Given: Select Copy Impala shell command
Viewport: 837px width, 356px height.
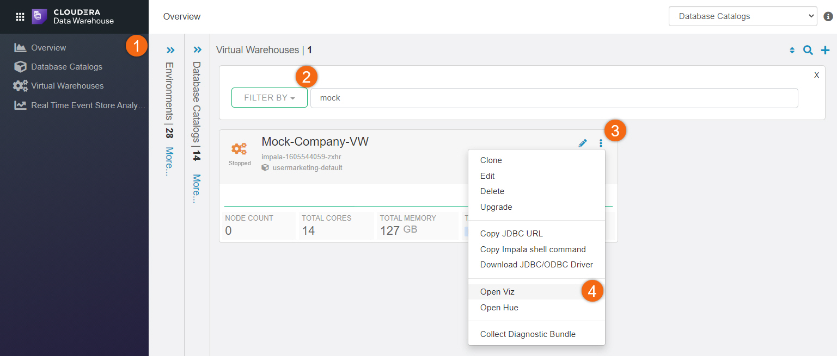Looking at the screenshot, I should coord(536,249).
